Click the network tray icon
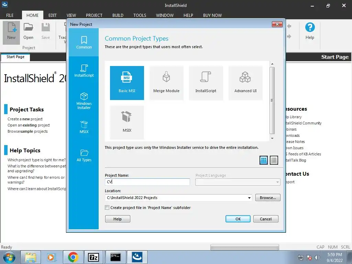 click(x=300, y=257)
